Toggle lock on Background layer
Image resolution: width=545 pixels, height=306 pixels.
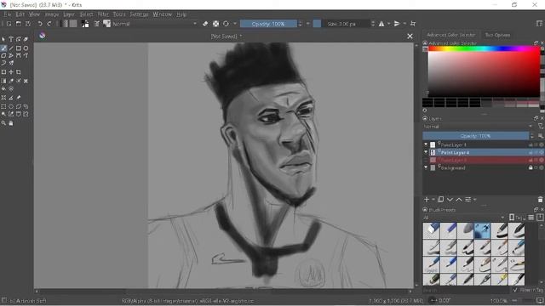531,168
